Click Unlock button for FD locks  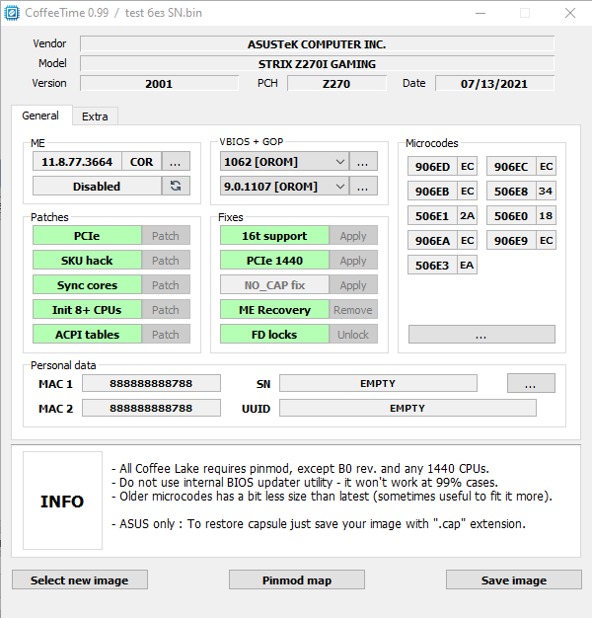coord(353,335)
